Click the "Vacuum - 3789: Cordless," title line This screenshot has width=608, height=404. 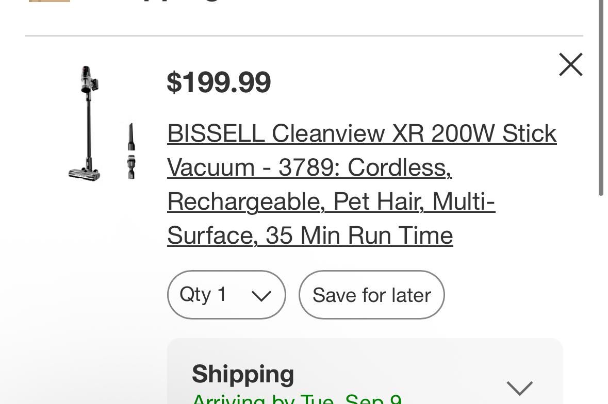pos(309,167)
